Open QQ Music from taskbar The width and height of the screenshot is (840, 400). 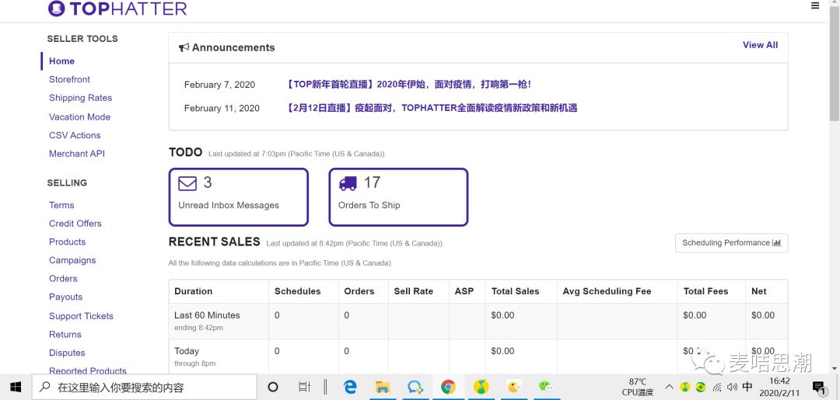tap(481, 387)
